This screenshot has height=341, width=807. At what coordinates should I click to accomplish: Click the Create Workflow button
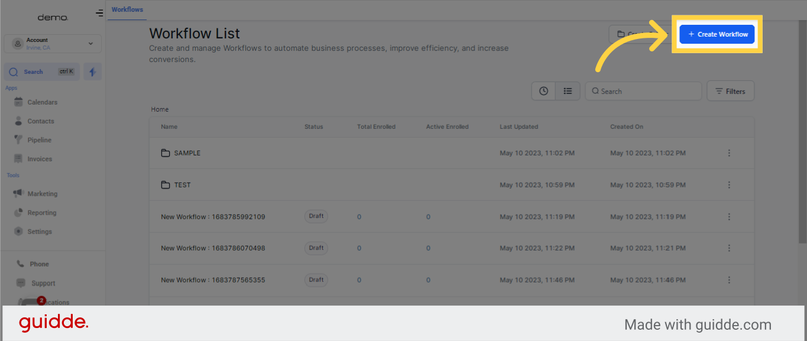pos(717,34)
